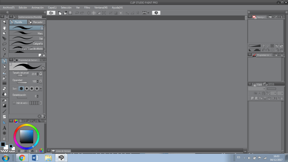Select the second anti-aliasing option

(27, 89)
